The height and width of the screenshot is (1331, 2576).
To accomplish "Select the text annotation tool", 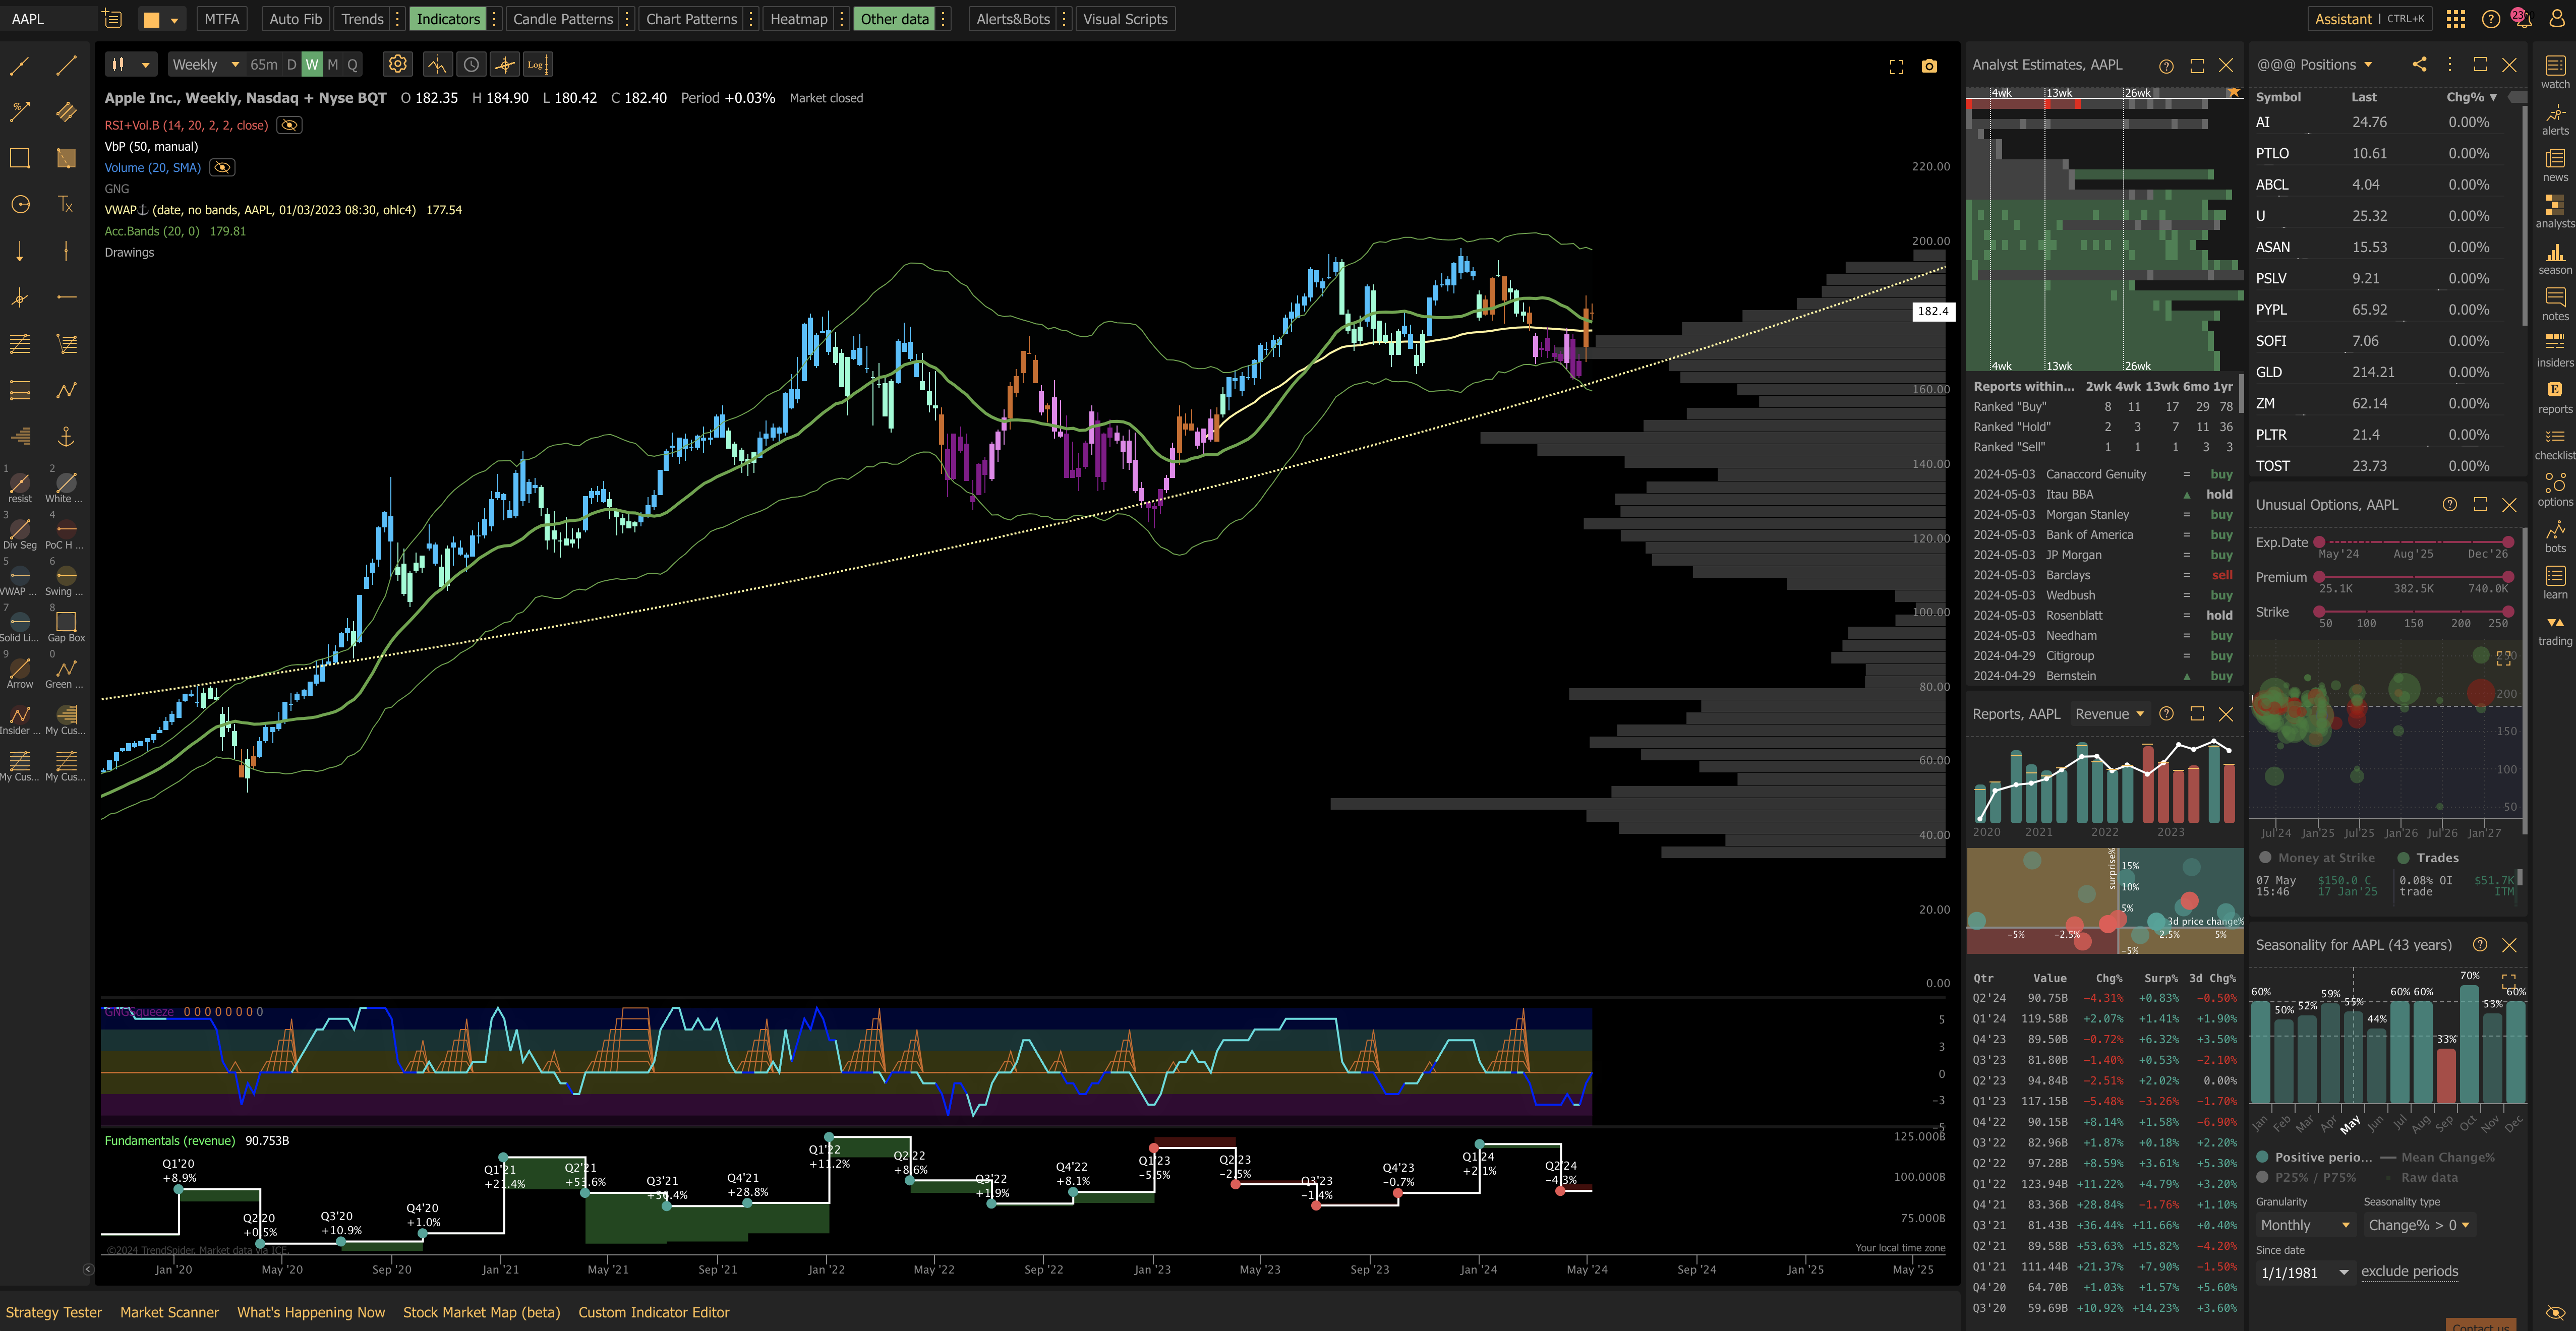I will (66, 205).
